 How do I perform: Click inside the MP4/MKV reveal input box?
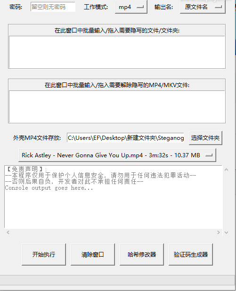[117, 107]
